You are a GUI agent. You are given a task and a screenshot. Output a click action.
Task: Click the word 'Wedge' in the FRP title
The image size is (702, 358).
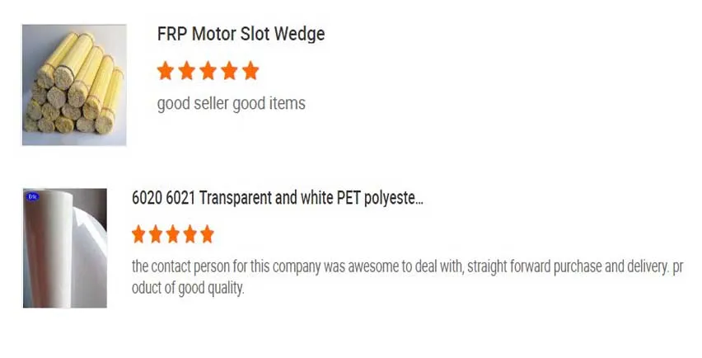click(303, 35)
